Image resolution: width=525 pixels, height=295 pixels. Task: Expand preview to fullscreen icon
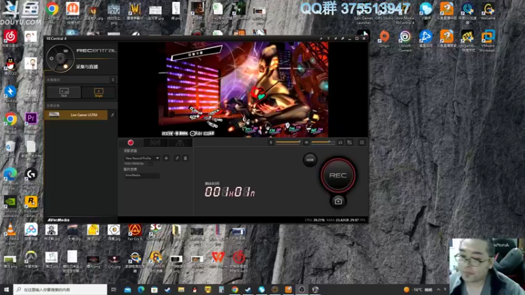point(362,142)
